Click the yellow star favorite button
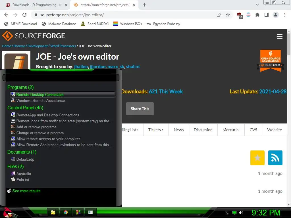 [257, 158]
